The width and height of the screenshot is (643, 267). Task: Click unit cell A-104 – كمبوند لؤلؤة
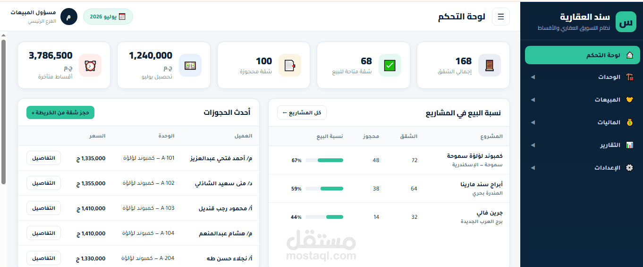[149, 233]
